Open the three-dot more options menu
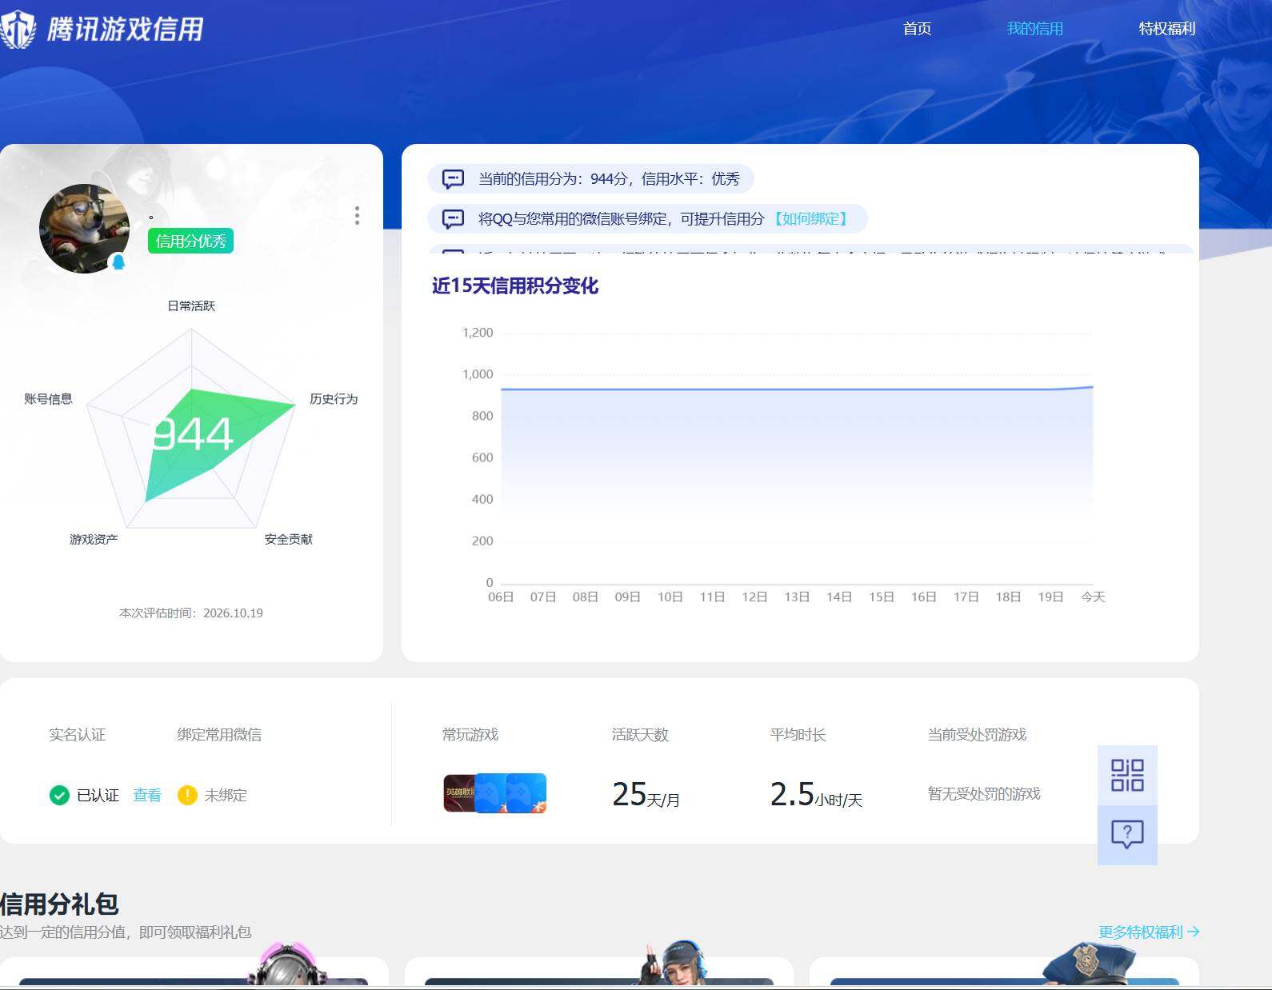This screenshot has width=1272, height=990. coord(357,215)
